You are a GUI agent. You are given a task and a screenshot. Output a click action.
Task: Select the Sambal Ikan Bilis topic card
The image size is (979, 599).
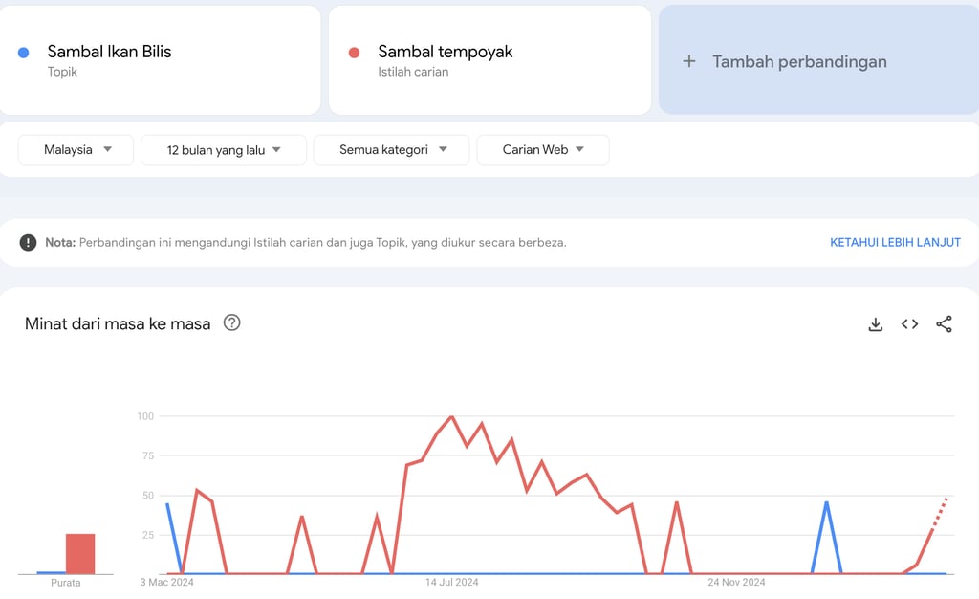tap(161, 59)
